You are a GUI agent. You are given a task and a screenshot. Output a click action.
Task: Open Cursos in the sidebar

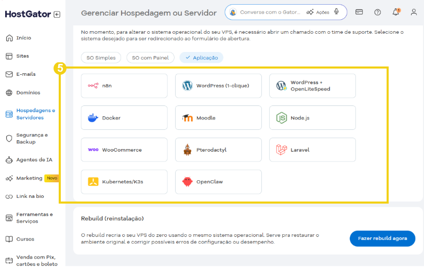point(25,239)
